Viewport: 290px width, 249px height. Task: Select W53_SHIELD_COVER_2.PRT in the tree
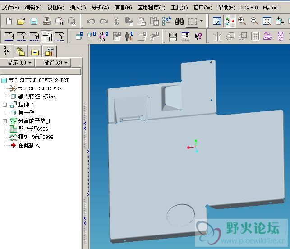tap(39, 80)
